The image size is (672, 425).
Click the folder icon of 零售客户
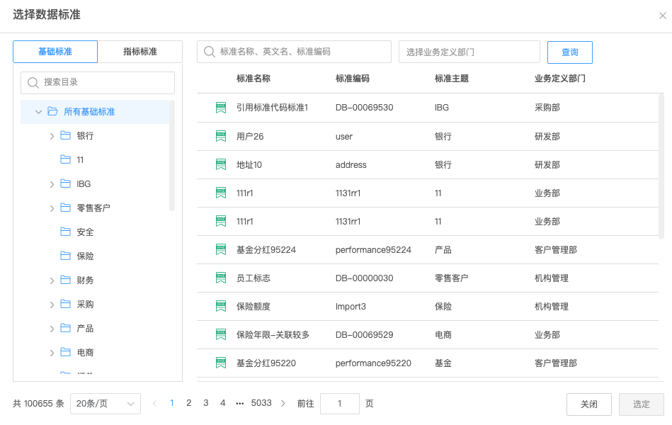[x=66, y=208]
